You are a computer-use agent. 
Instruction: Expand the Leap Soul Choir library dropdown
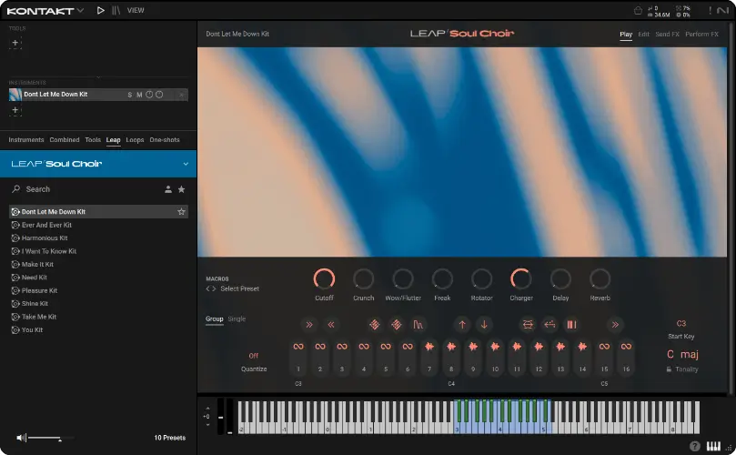(x=186, y=165)
